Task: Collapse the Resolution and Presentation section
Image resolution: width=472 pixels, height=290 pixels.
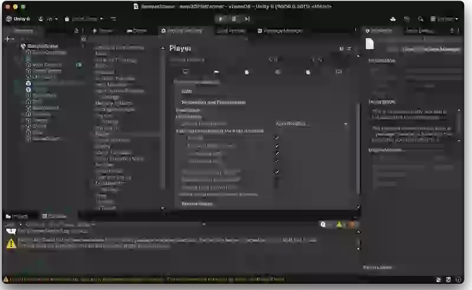Action: coord(213,103)
